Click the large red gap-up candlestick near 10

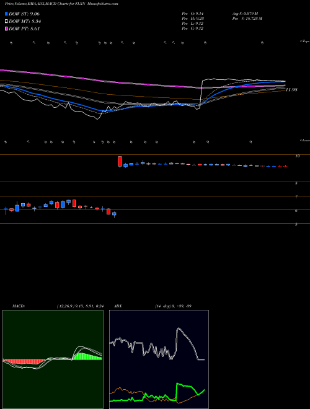120,161
